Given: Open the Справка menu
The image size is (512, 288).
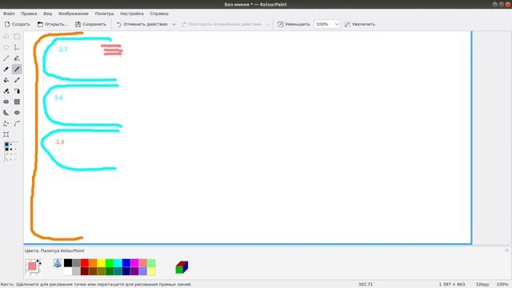Looking at the screenshot, I should coord(159,14).
